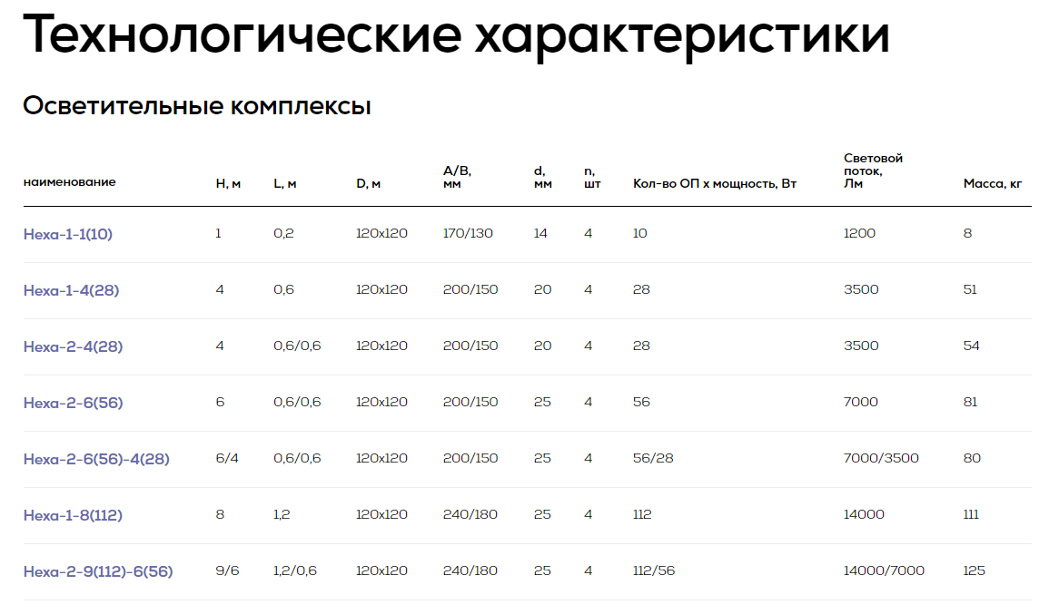Click the L value 1,2/0,6
This screenshot has width=1049, height=614.
[295, 570]
